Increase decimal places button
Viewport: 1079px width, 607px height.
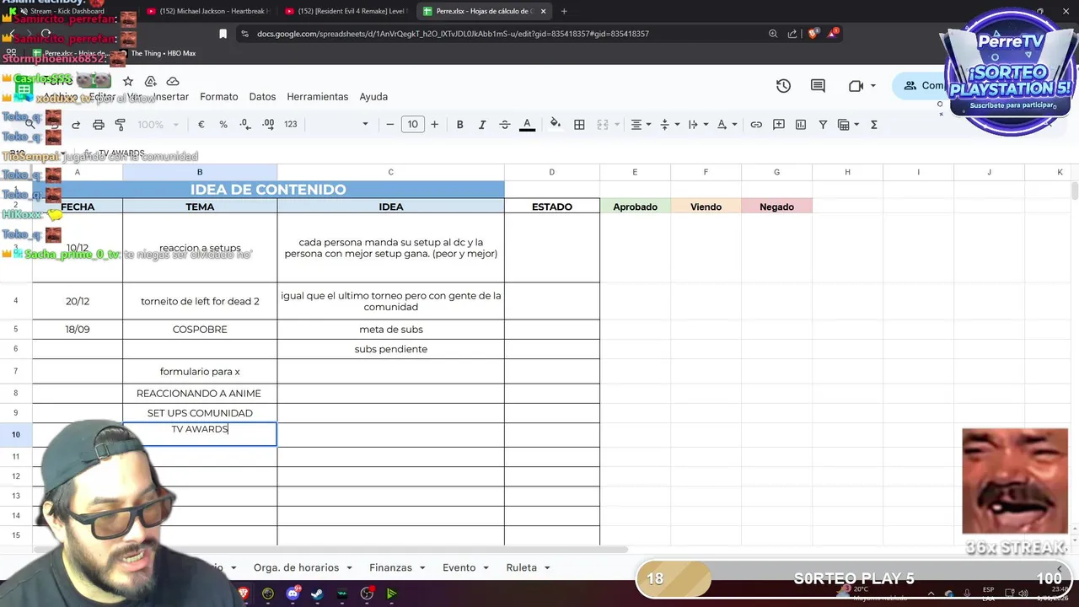coord(268,124)
